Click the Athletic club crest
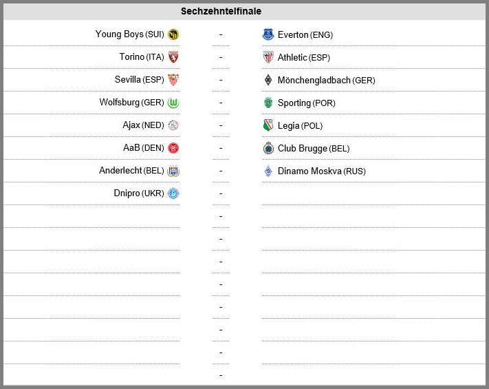Viewport: 489px width, 389px height. click(268, 57)
